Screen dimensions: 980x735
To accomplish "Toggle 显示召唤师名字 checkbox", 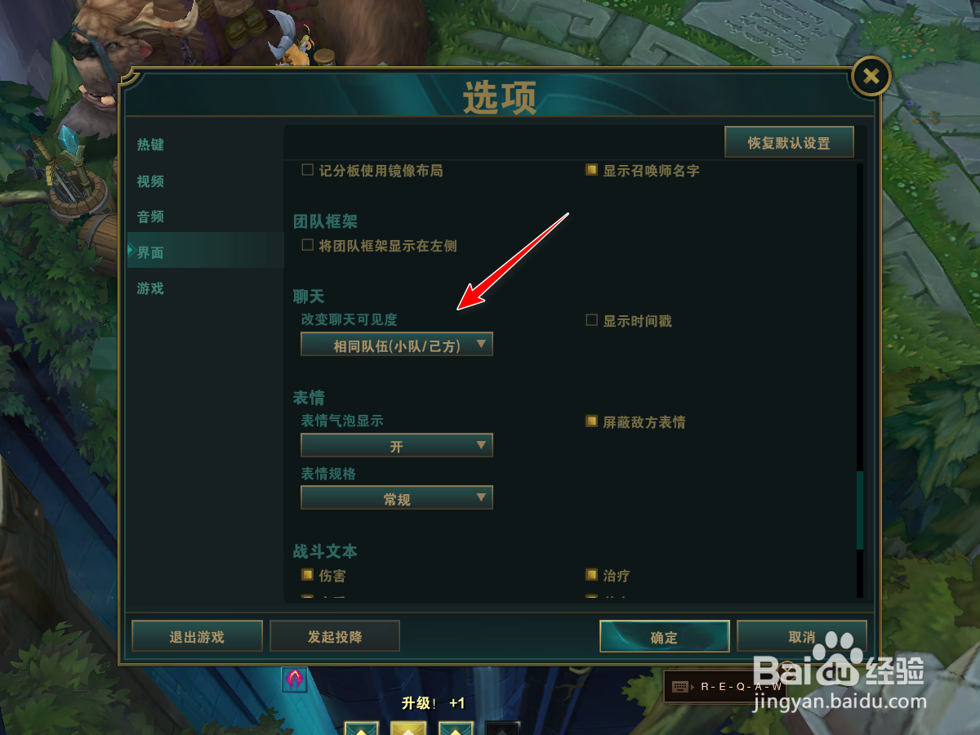I will [592, 171].
